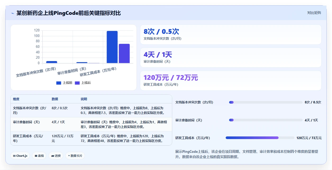
Task: Click the 上线前 bar for 文档版本冲突次数
Action: [52, 62]
